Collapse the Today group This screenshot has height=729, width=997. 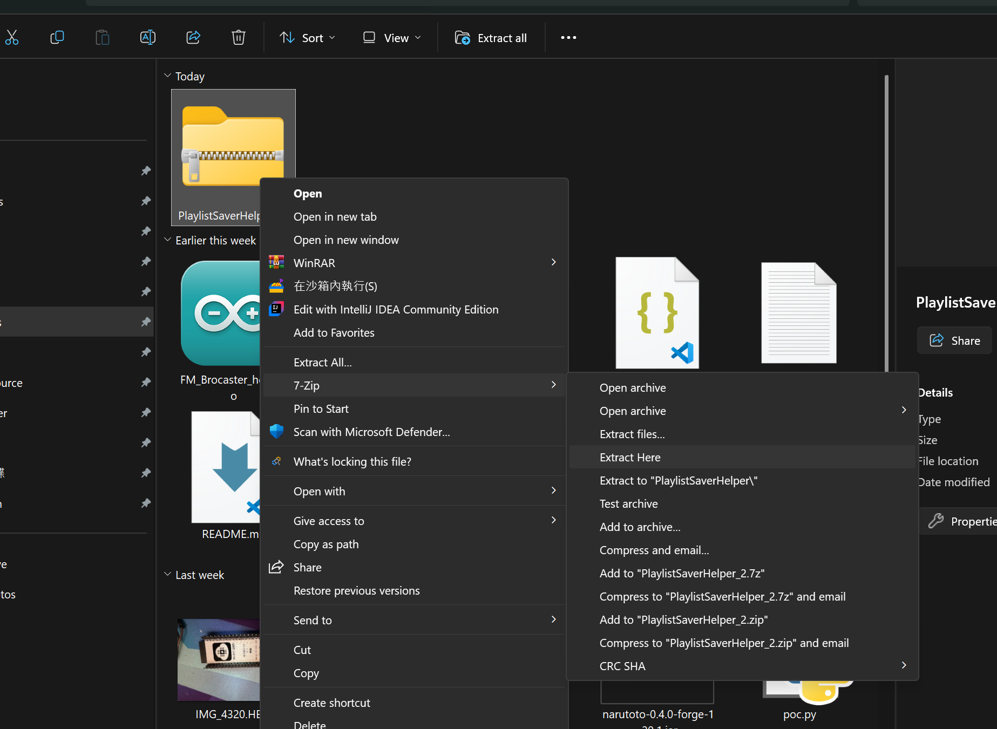[x=167, y=76]
